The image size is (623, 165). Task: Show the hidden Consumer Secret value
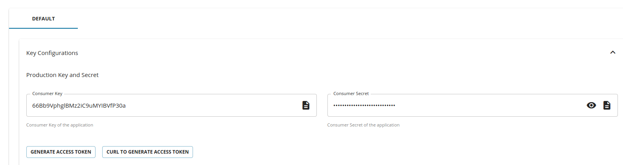(591, 105)
